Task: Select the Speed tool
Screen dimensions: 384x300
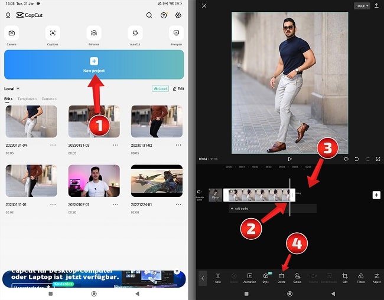Action: pyautogui.click(x=233, y=278)
